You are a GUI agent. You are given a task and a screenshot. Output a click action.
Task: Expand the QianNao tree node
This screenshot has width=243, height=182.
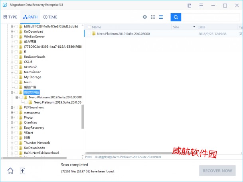pos(12,123)
